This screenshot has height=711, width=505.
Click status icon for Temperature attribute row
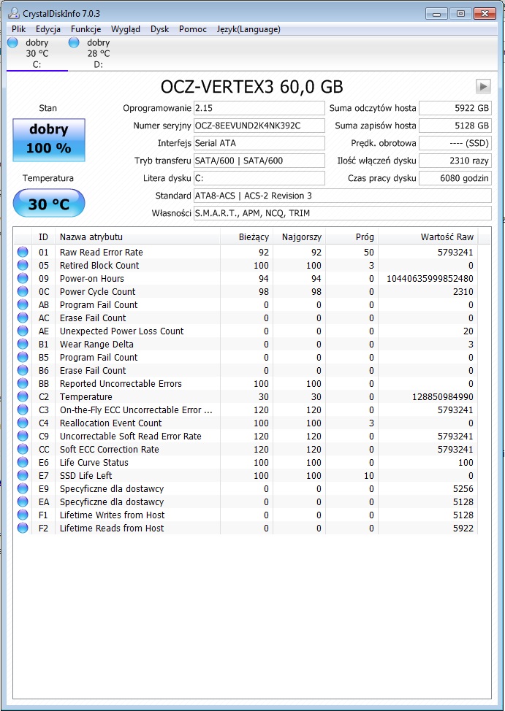click(x=23, y=397)
